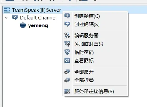Select the TeamSpeak ]I[ Server tree item

(37, 10)
